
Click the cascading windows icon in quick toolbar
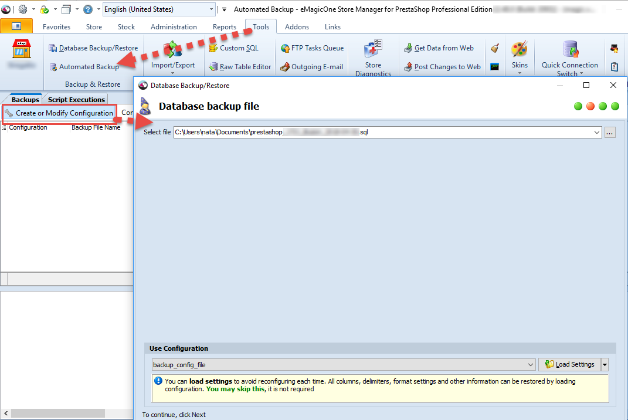(x=66, y=9)
